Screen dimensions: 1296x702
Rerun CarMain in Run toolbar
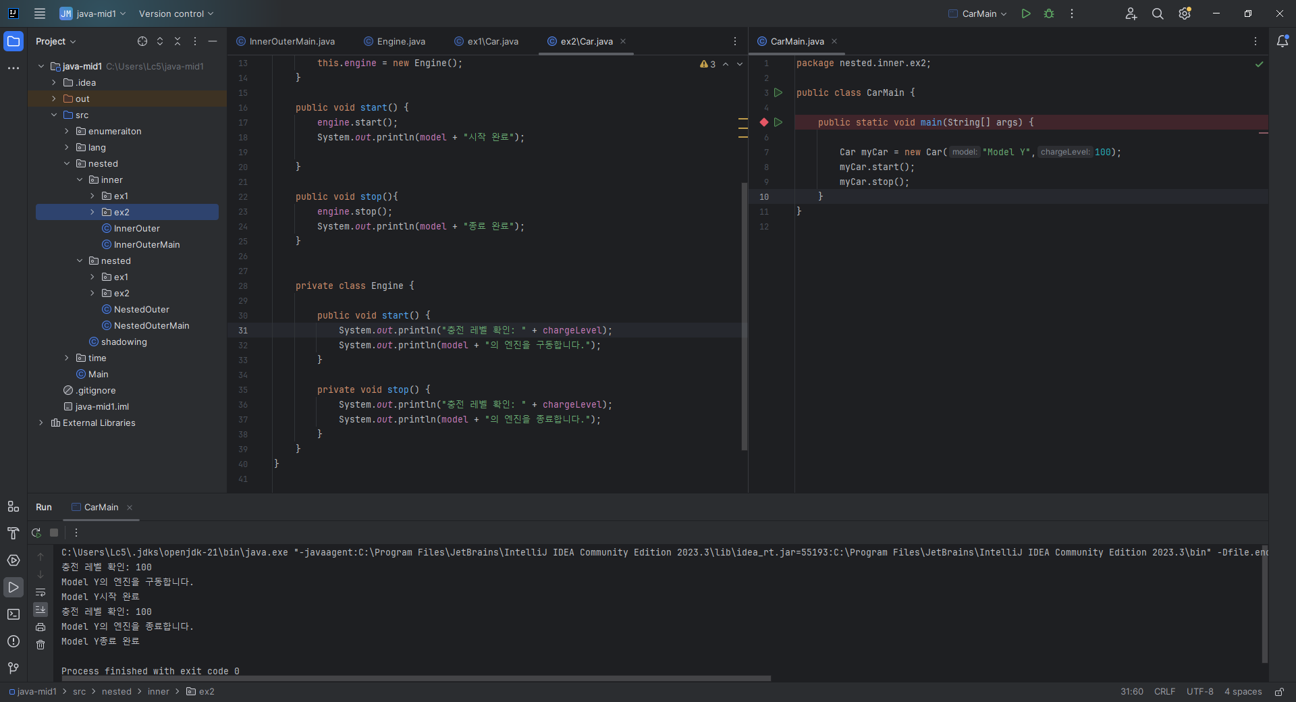pyautogui.click(x=36, y=533)
